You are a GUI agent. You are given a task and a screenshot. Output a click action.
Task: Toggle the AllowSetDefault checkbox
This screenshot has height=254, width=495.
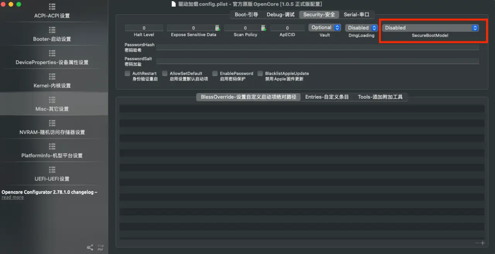pyautogui.click(x=165, y=74)
